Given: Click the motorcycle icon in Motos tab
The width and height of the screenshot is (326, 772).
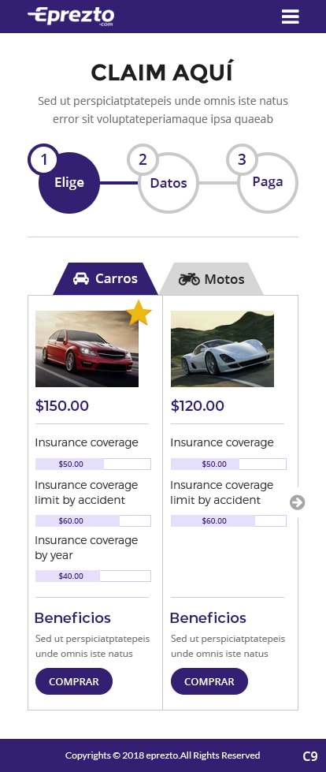Looking at the screenshot, I should pyautogui.click(x=189, y=279).
